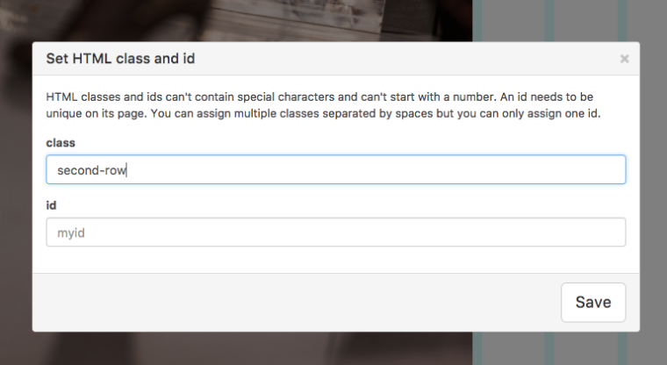Image resolution: width=667 pixels, height=365 pixels.
Task: Click the "id" field label
Action: point(51,204)
